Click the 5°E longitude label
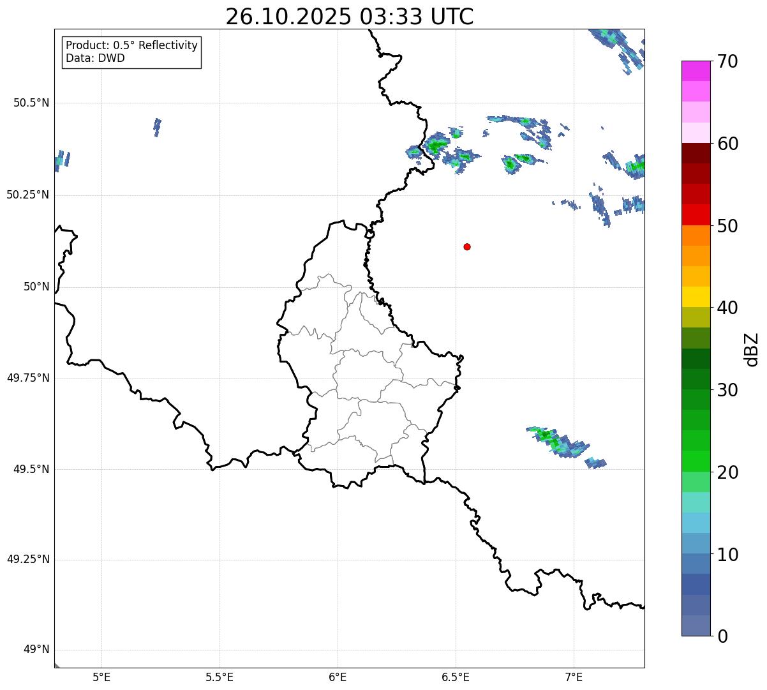This screenshot has height=690, width=767. [x=101, y=677]
